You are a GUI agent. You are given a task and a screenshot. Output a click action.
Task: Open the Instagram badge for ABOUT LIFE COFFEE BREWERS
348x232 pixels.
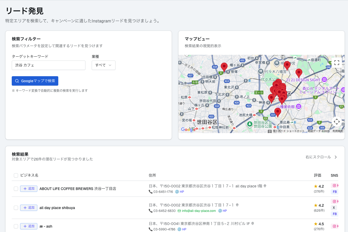coord(335,186)
